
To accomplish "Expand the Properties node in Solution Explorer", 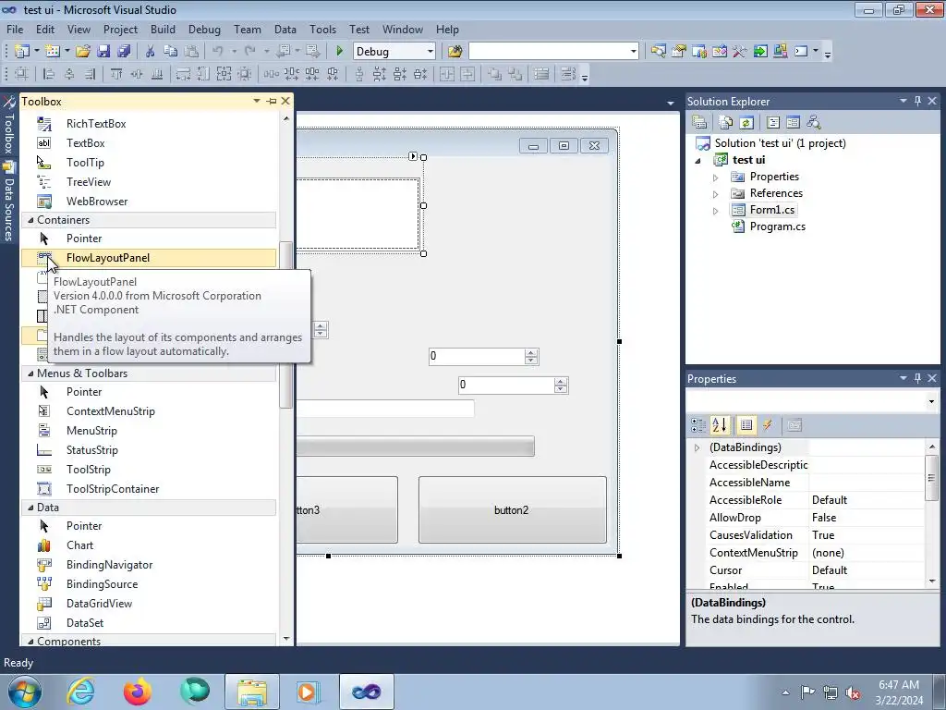I will point(716,177).
